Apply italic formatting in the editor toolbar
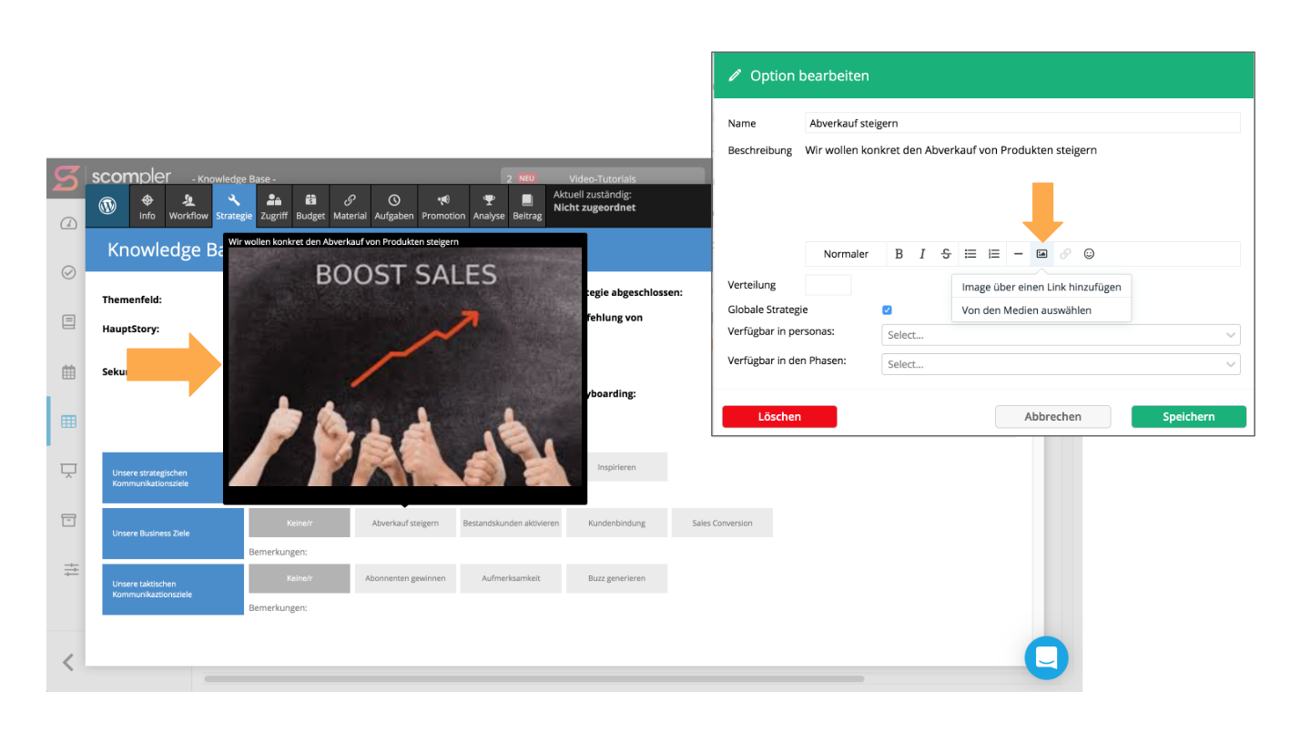The height and width of the screenshot is (732, 1300). tap(922, 254)
